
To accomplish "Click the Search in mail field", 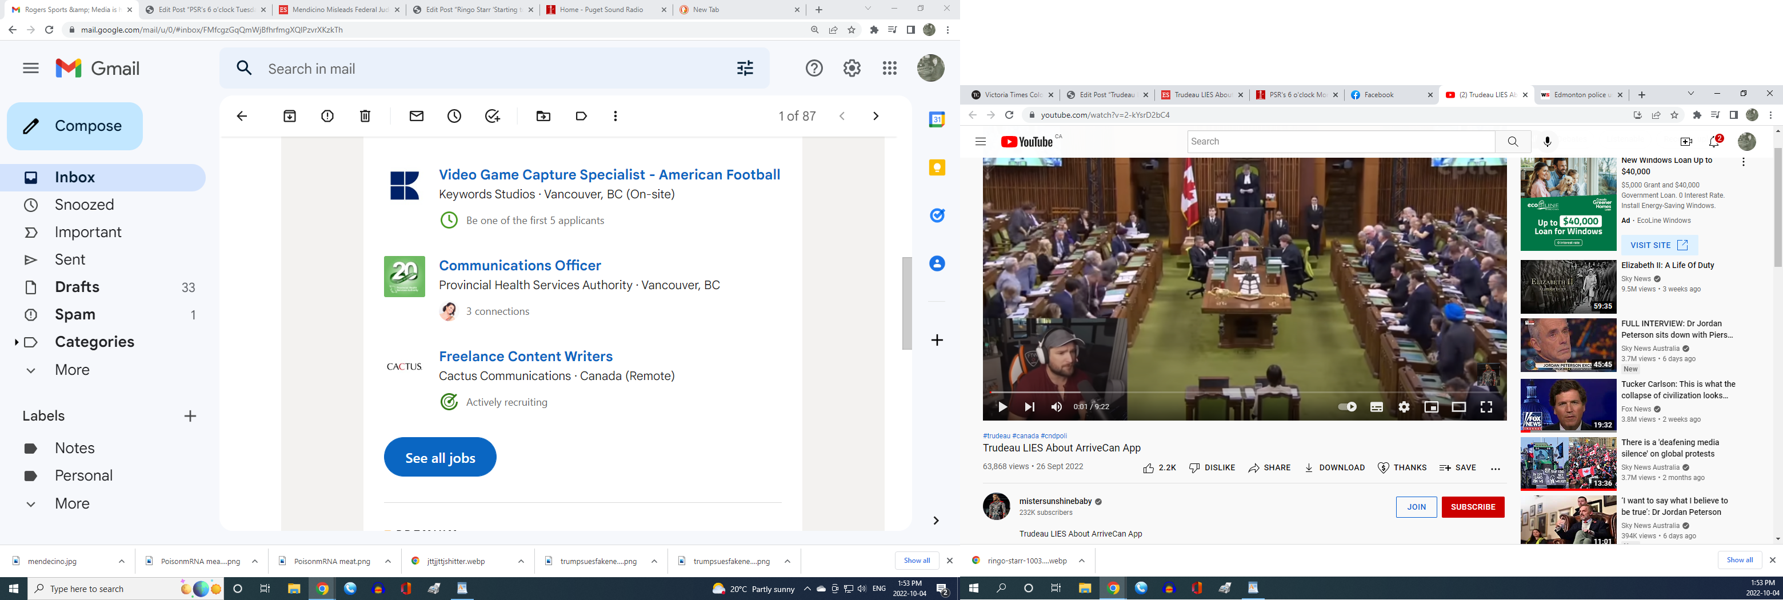I will 485,69.
